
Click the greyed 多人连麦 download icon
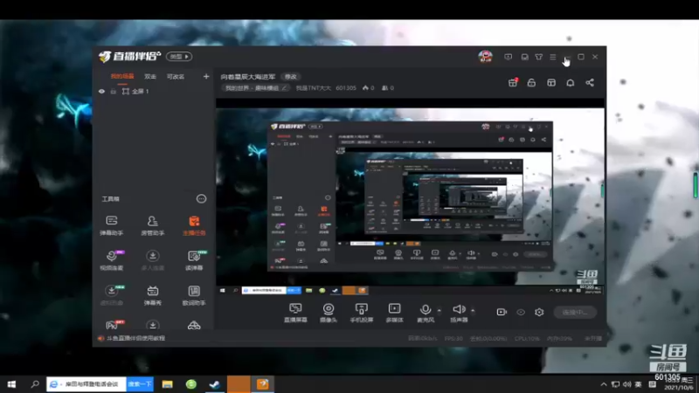click(x=152, y=260)
